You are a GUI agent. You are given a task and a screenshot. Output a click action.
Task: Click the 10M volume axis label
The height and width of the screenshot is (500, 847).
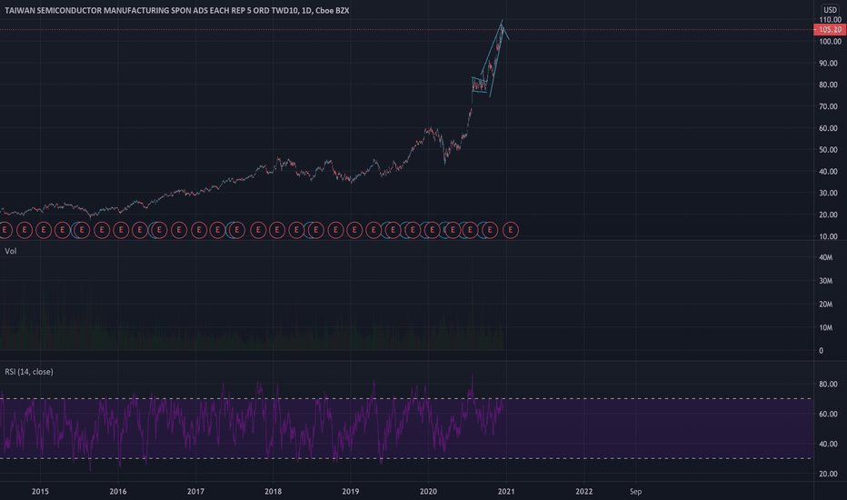(825, 327)
